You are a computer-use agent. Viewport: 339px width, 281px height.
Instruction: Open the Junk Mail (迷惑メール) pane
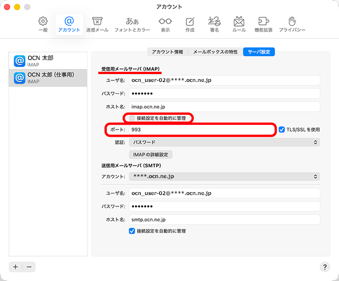(x=97, y=24)
